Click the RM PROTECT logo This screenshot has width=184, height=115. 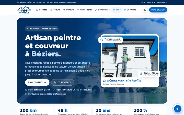[x=24, y=10]
